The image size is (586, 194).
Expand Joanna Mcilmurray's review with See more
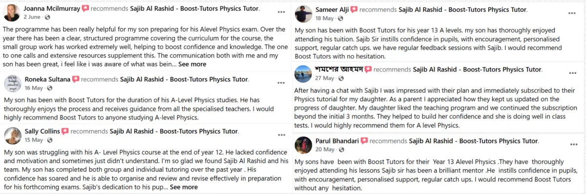(192, 64)
